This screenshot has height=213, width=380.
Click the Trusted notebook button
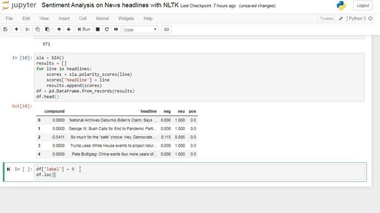(x=327, y=18)
